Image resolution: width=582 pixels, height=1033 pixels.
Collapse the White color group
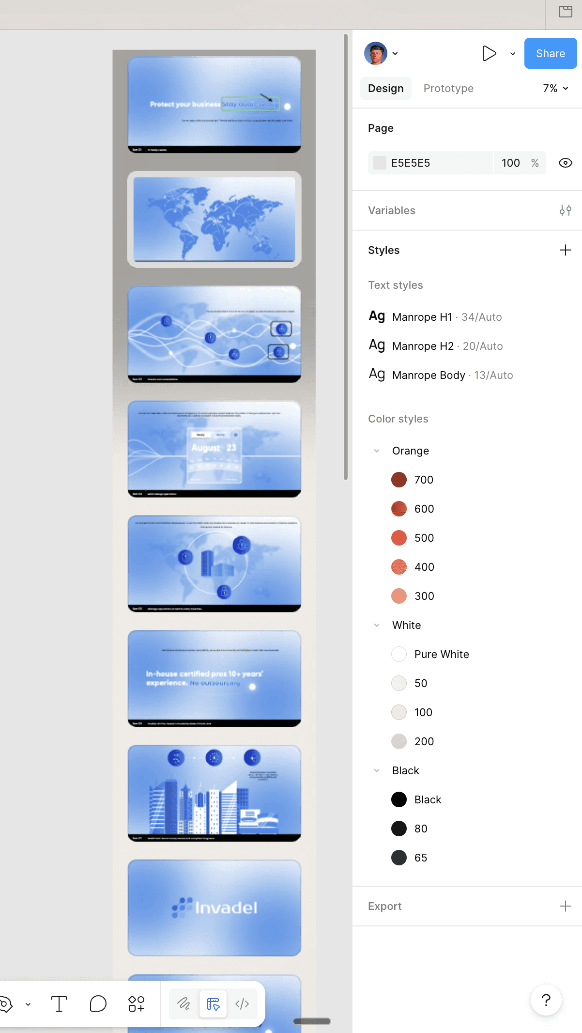(x=377, y=625)
